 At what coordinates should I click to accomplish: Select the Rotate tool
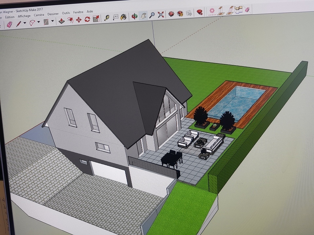(x=87, y=20)
